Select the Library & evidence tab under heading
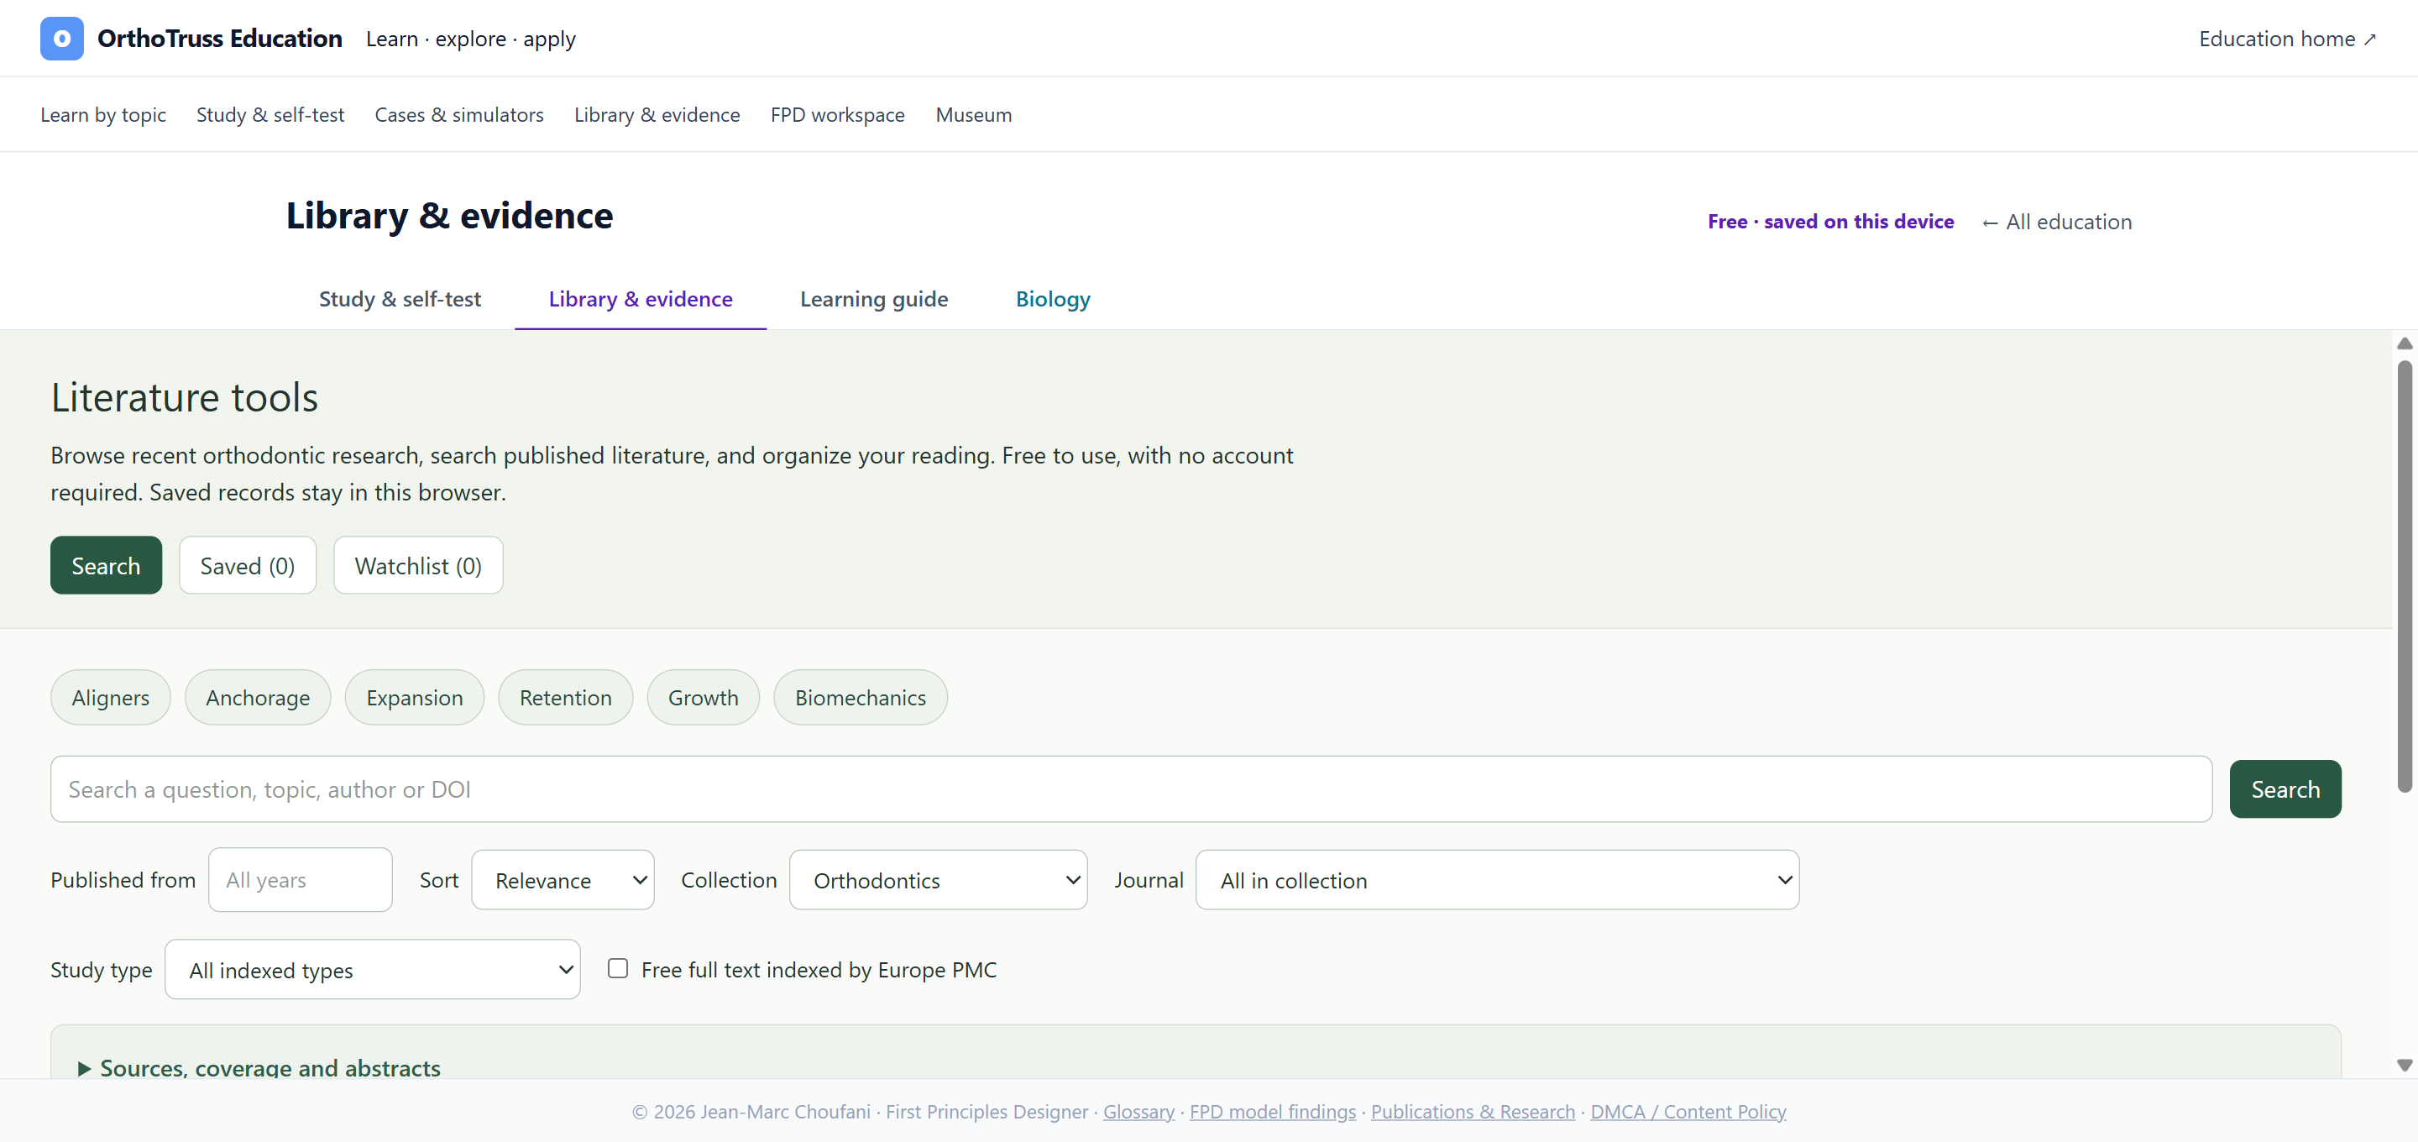 coord(640,299)
